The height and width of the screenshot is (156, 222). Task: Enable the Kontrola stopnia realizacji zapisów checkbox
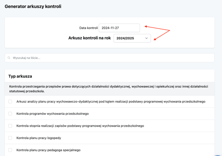click(x=10, y=126)
